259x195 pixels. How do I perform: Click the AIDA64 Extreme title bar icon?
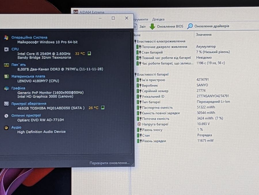coord(76,12)
